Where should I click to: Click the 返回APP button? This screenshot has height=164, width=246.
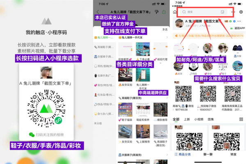(x=237, y=28)
